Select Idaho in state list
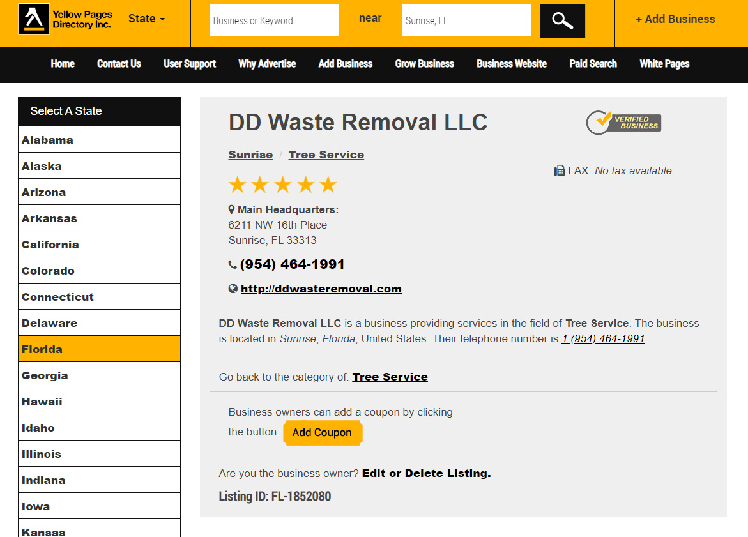The image size is (748, 537). [x=99, y=428]
